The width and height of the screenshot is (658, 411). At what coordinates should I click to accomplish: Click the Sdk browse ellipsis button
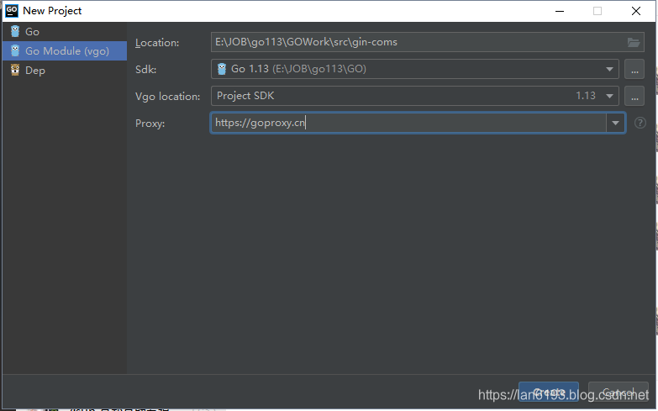(634, 69)
